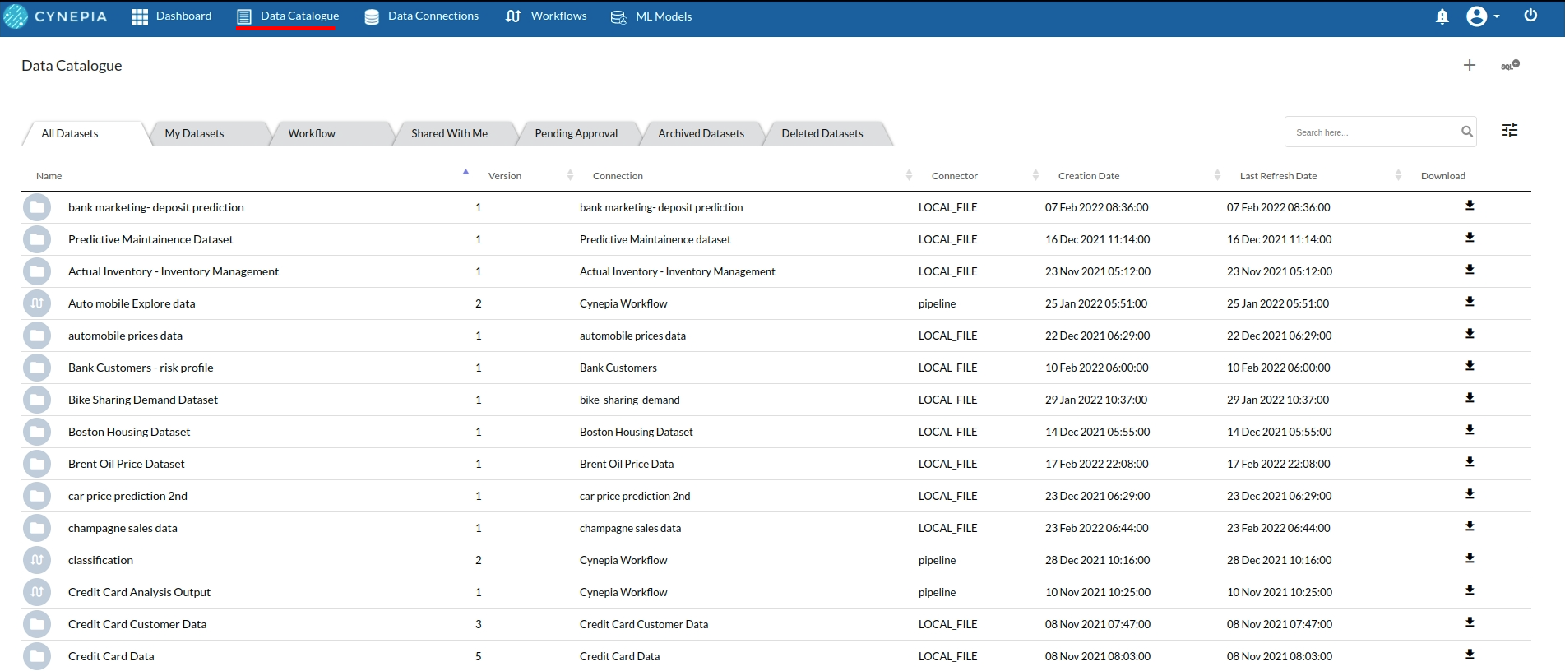Screen dimensions: 1565x671
Task: Download Bank Customers - risk profile
Action: 1470,366
